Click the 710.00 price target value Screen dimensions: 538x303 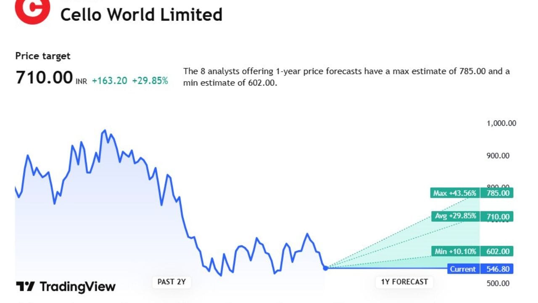click(44, 78)
